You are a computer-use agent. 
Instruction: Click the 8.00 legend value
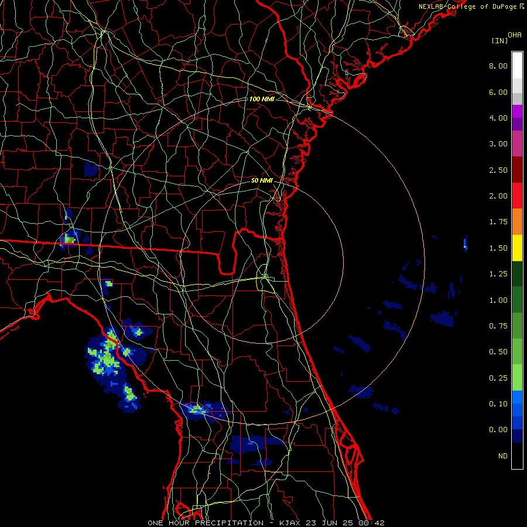498,66
